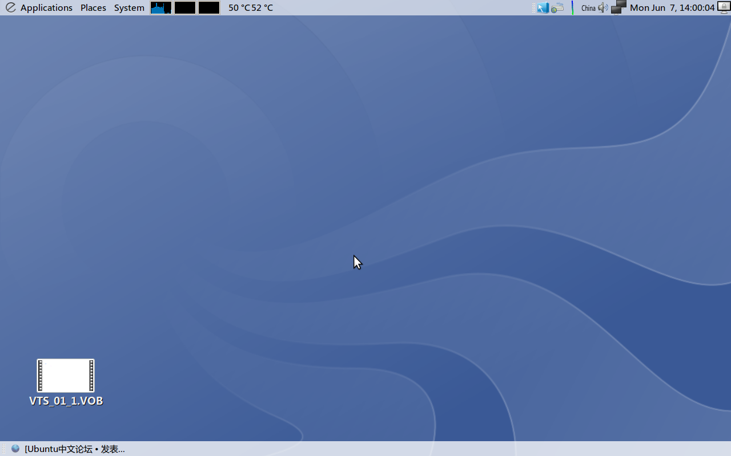731x456 pixels.
Task: Open the System menu
Action: point(129,7)
